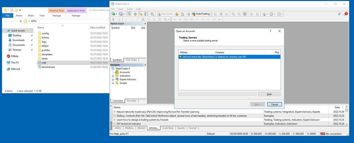Click Cancel in Open an Account

tap(274, 104)
